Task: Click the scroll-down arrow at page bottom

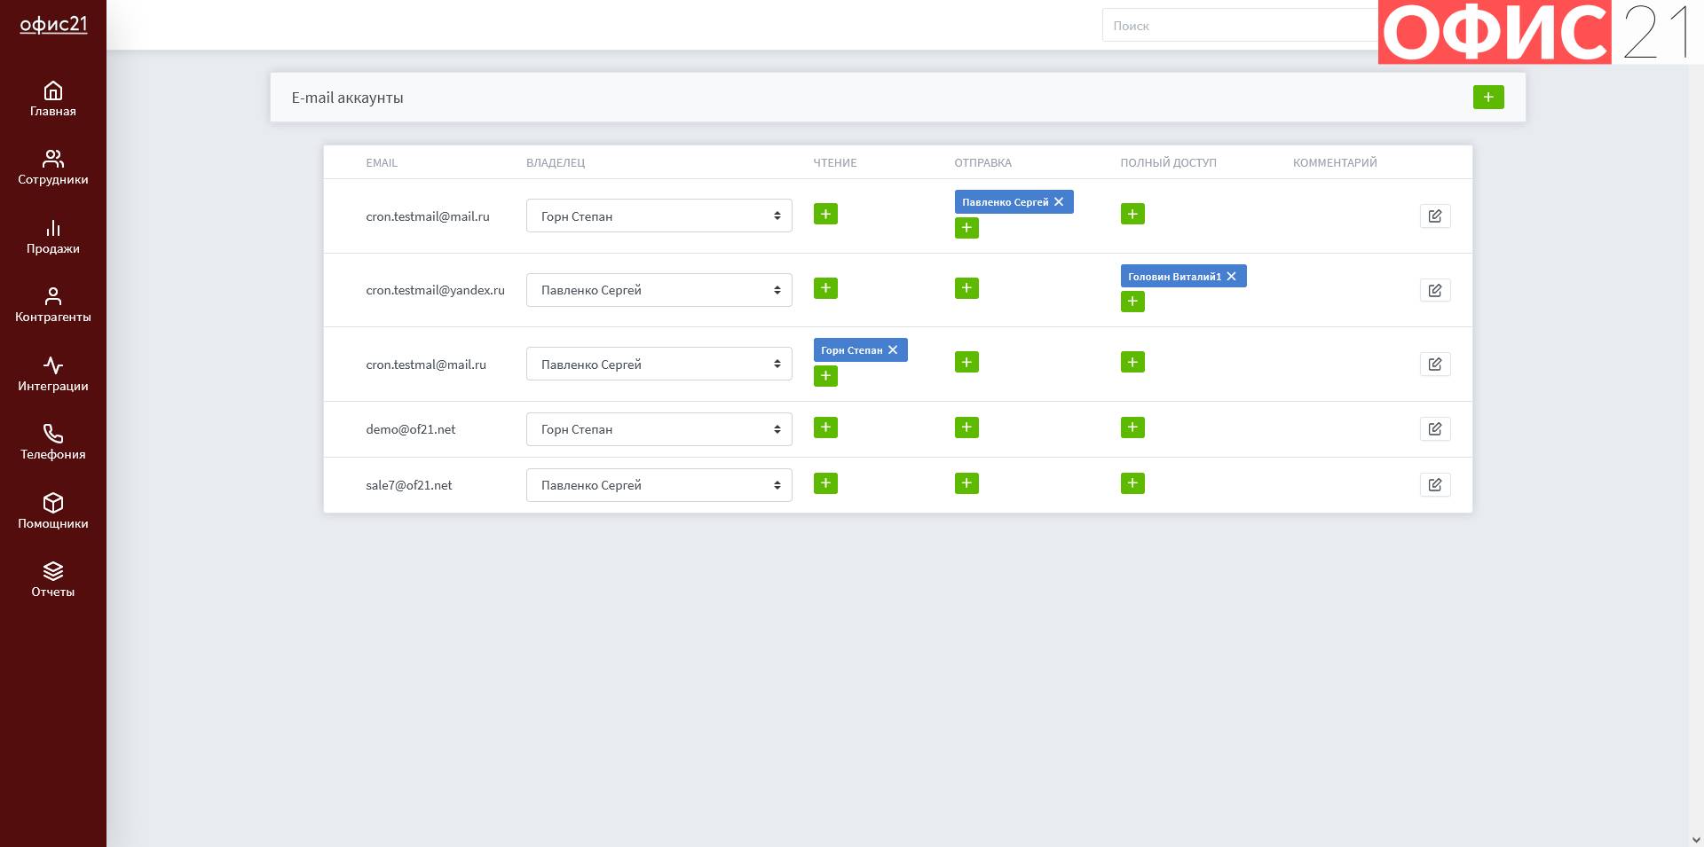Action: point(1696,839)
